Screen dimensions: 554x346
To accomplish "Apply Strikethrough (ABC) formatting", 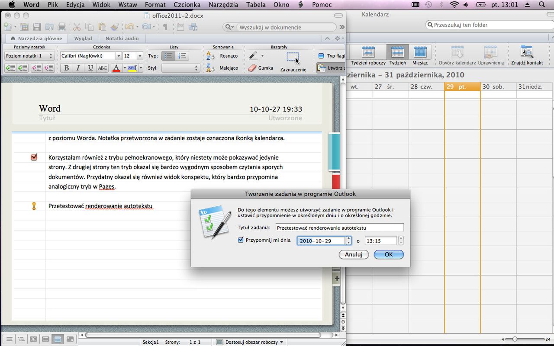I will point(103,68).
